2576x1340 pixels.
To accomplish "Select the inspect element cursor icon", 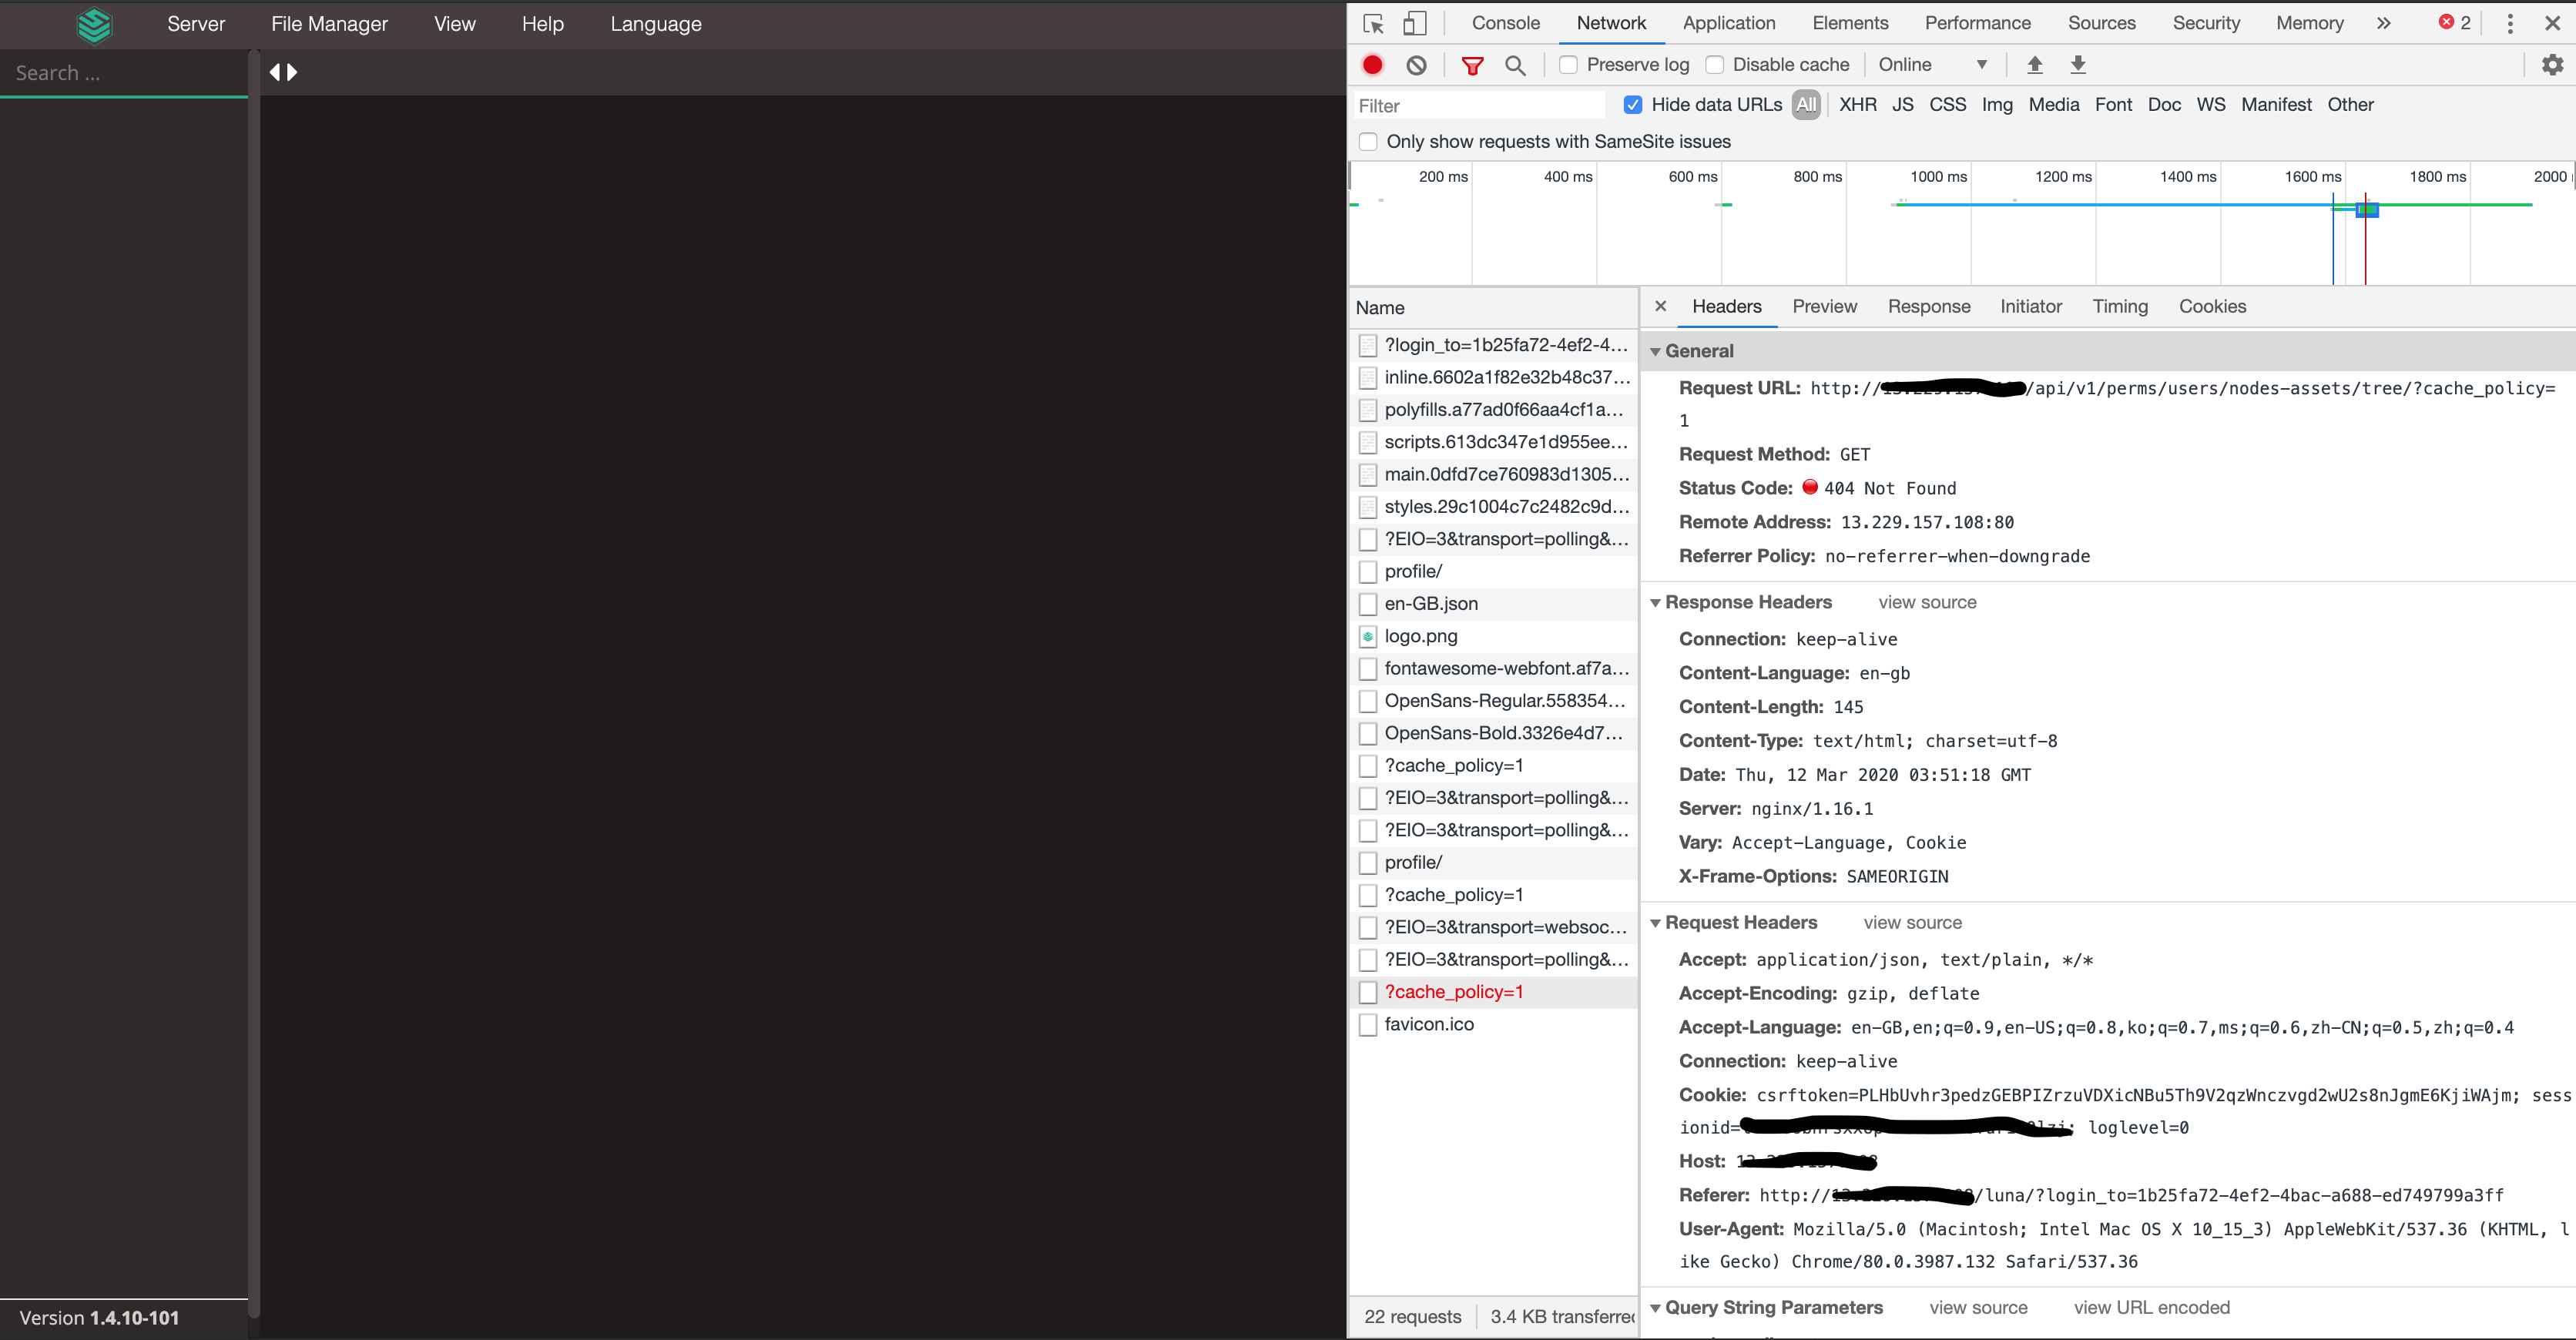I will (x=1371, y=23).
